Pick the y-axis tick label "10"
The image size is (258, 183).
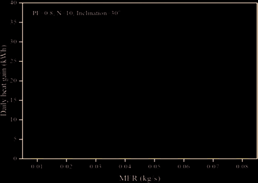13,120
